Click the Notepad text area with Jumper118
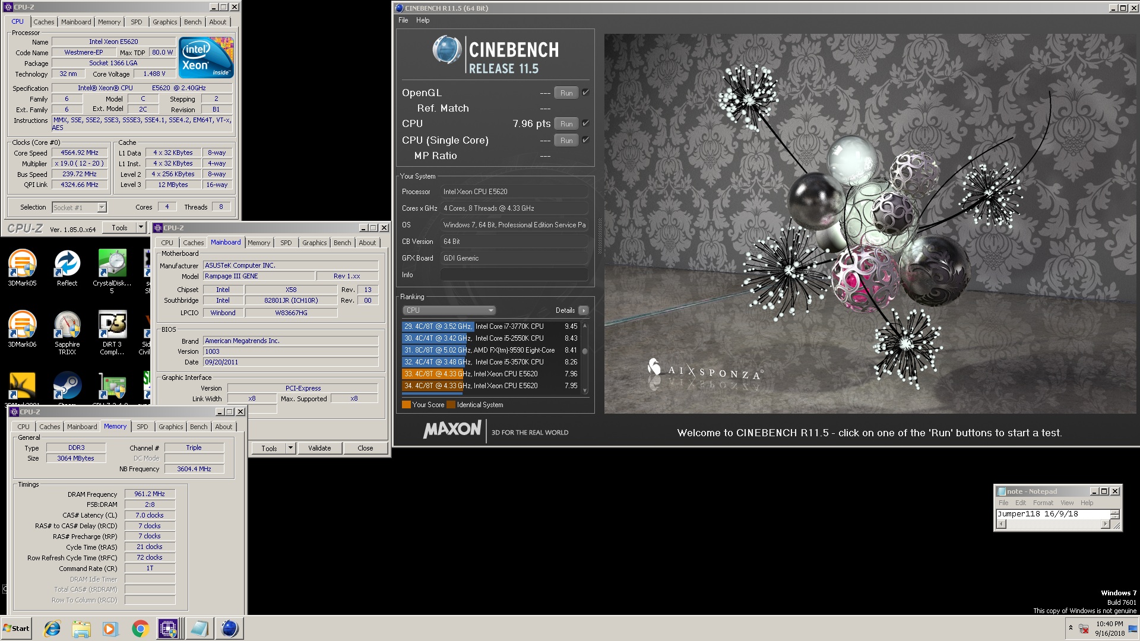The width and height of the screenshot is (1140, 641). click(x=1053, y=514)
